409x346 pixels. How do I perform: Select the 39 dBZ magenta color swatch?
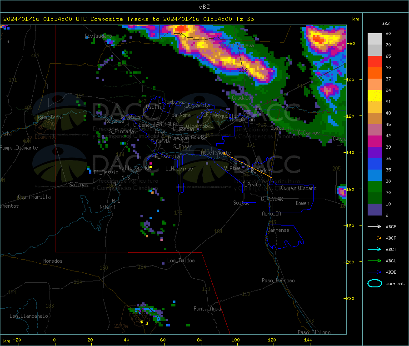(x=374, y=141)
